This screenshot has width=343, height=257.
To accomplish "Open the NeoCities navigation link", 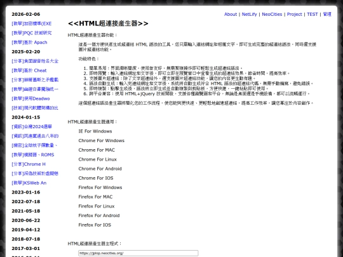I will [272, 14].
